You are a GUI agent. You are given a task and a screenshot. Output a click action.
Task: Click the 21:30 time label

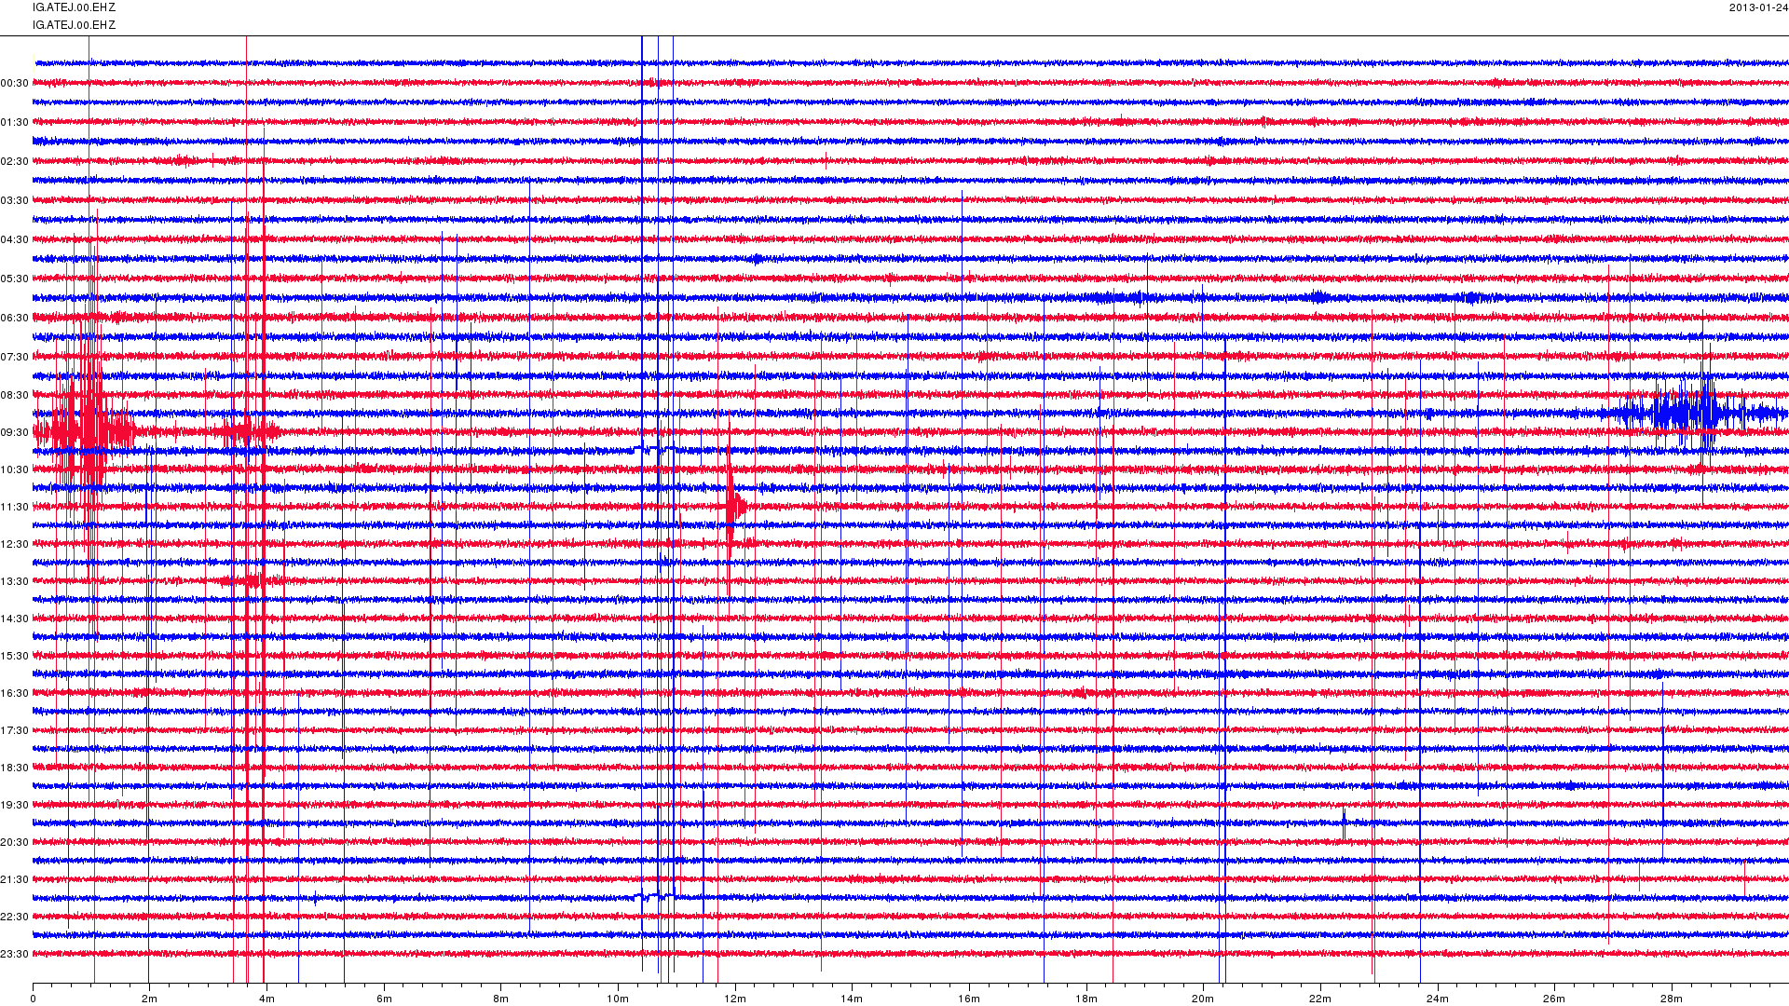(14, 880)
